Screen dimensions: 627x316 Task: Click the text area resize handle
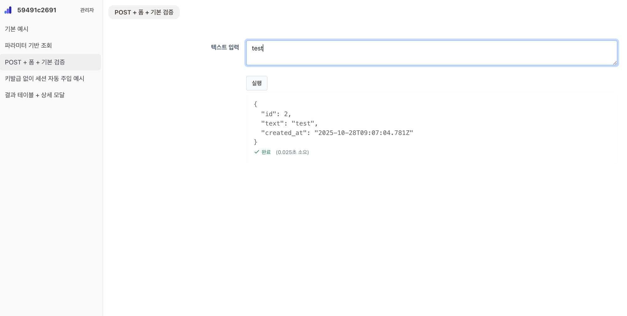click(615, 63)
